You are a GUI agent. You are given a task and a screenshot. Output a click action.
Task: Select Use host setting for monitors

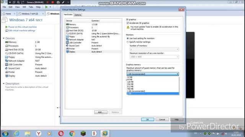coord(127,38)
